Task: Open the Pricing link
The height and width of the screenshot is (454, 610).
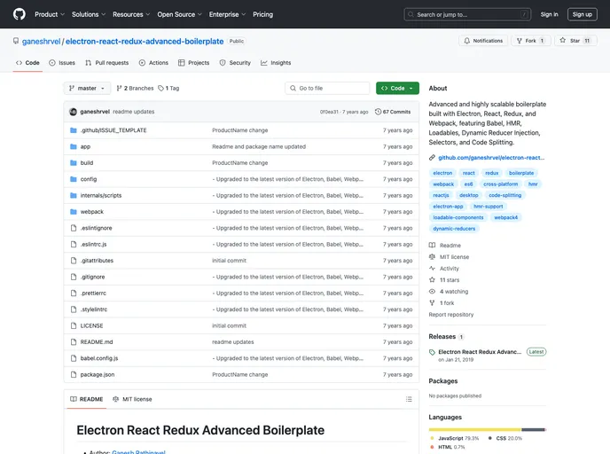Action: [x=263, y=14]
